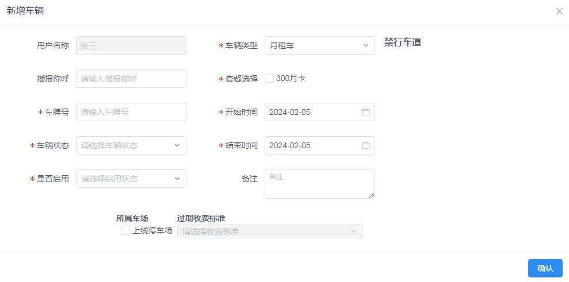
Task: Focus the 车牌号 input field
Action: (x=131, y=112)
